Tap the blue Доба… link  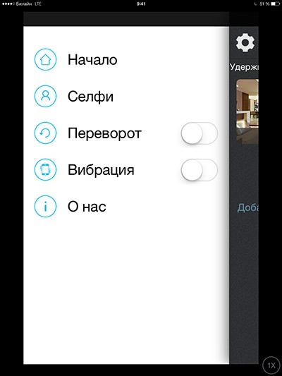(x=248, y=207)
